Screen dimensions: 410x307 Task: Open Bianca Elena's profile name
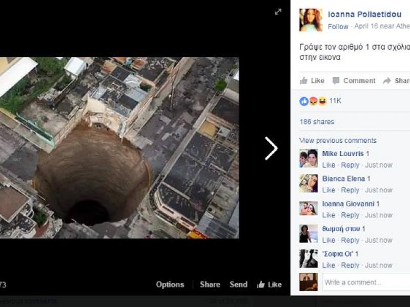(343, 179)
